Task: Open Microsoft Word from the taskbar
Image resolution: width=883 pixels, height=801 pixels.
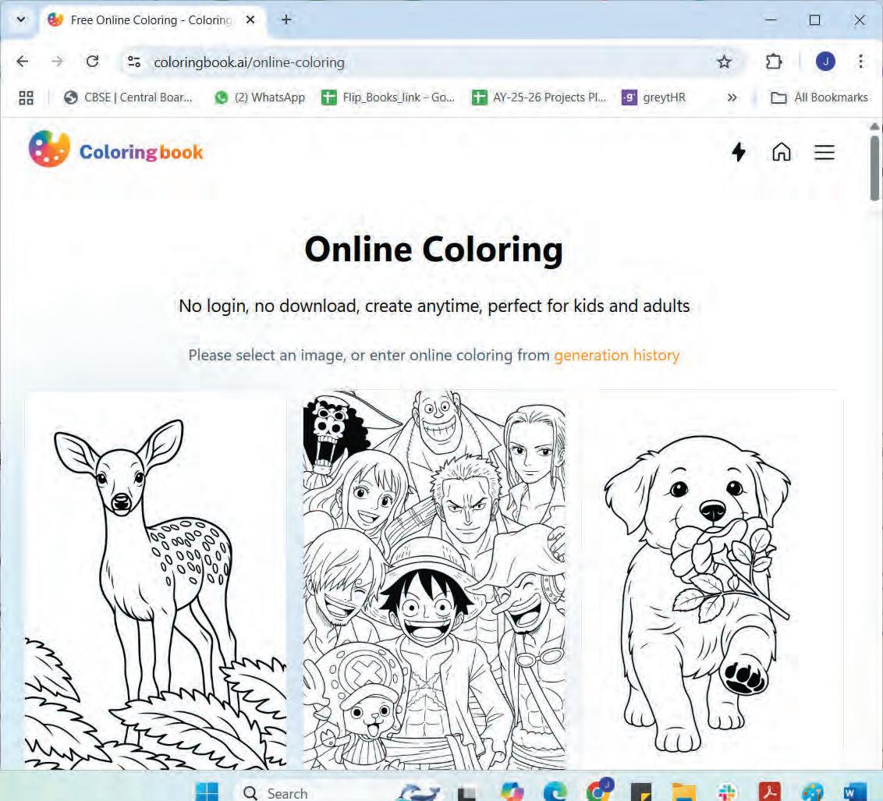Action: (856, 792)
